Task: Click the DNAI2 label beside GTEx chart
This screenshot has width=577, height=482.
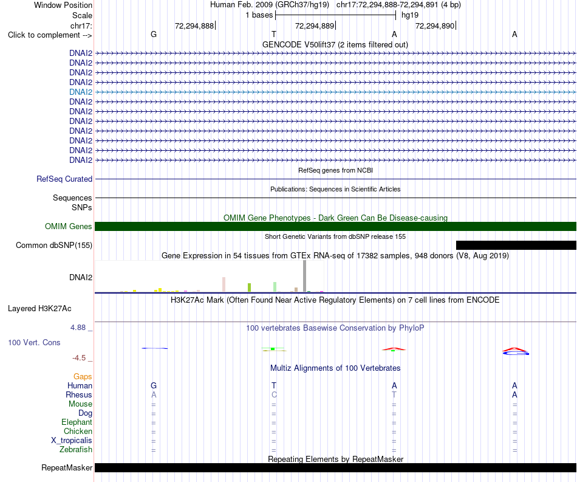Action: (x=81, y=277)
